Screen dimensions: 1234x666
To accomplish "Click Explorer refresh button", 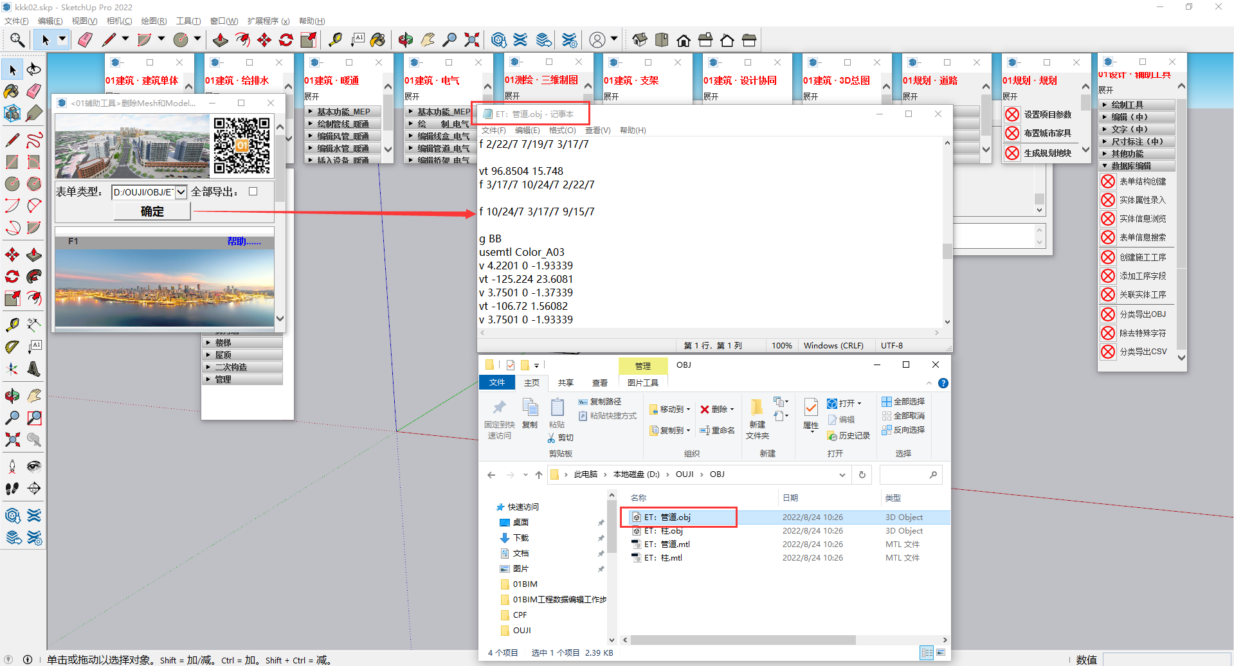I will point(862,475).
